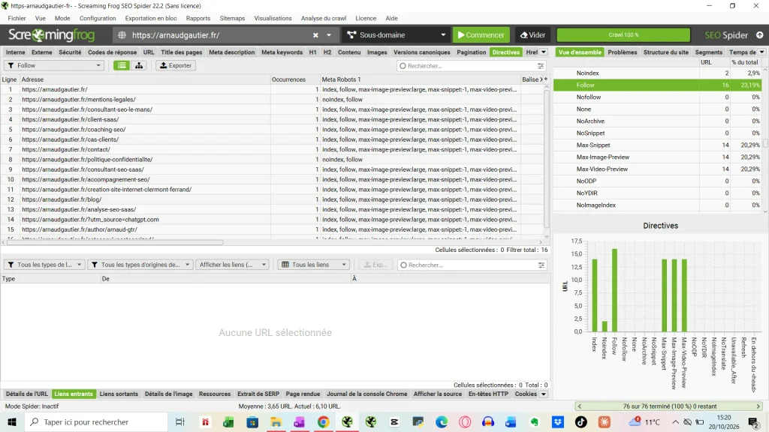
Task: Switch to tree view icon
Action: coord(139,66)
